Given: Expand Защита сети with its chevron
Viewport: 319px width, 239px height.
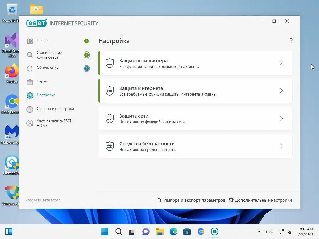Looking at the screenshot, I should [x=281, y=118].
